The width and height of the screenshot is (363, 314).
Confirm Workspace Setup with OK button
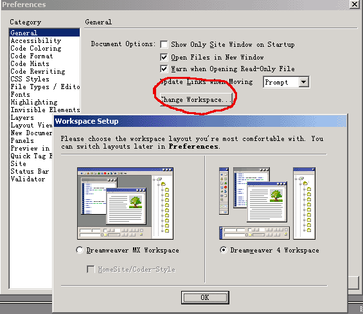pyautogui.click(x=205, y=297)
